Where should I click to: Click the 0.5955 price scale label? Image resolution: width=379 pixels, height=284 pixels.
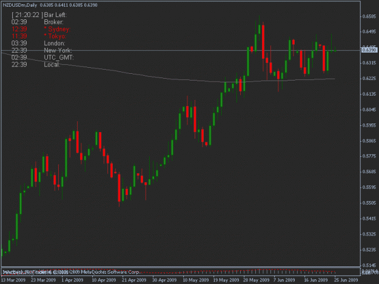369,125
